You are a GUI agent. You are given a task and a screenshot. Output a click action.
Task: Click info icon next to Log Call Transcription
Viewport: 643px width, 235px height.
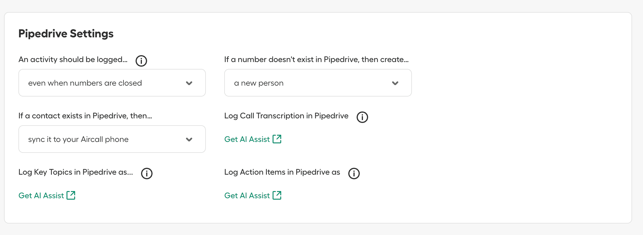[362, 117]
